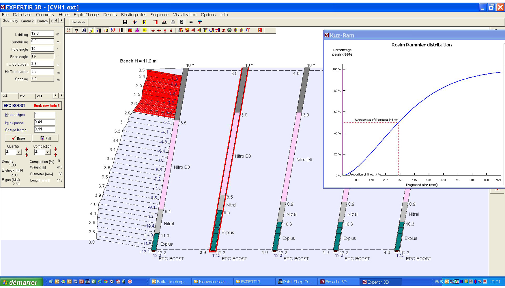Click the red left arrow toolbar icon
The image size is (505, 288).
(153, 31)
